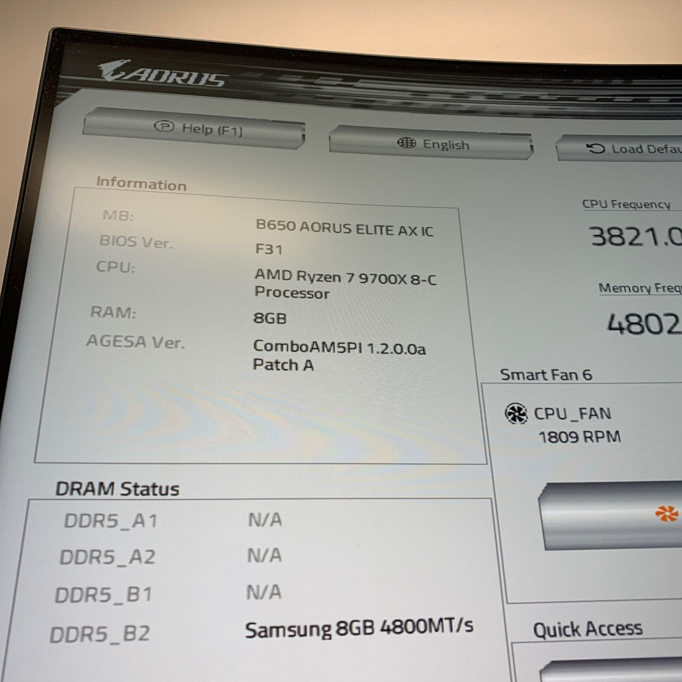Click the DDR5_B1 slot label
This screenshot has width=682, height=682.
tap(104, 595)
